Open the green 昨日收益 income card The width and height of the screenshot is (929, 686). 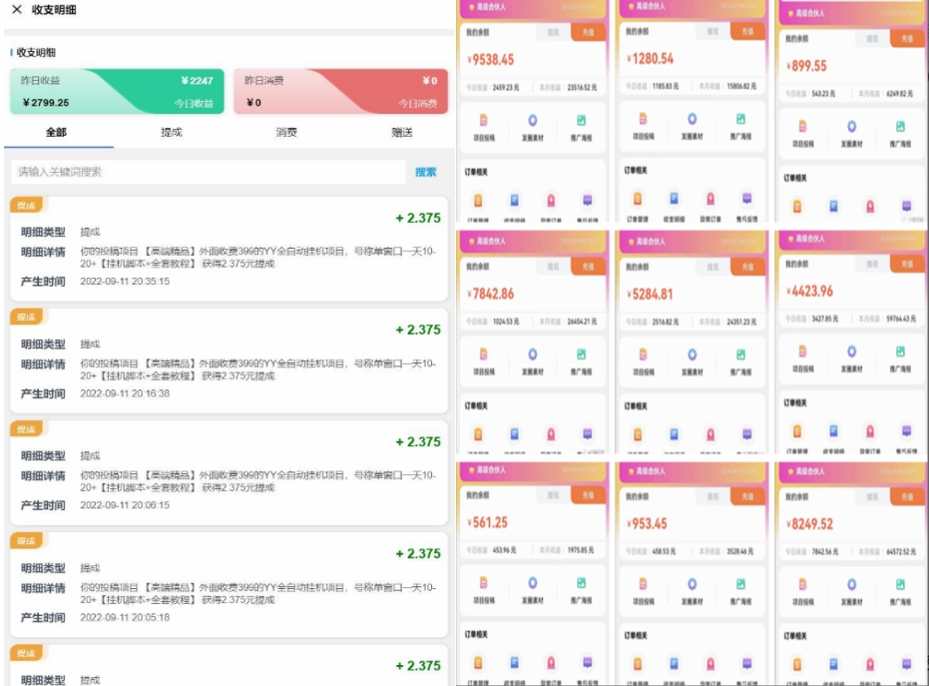pos(117,91)
